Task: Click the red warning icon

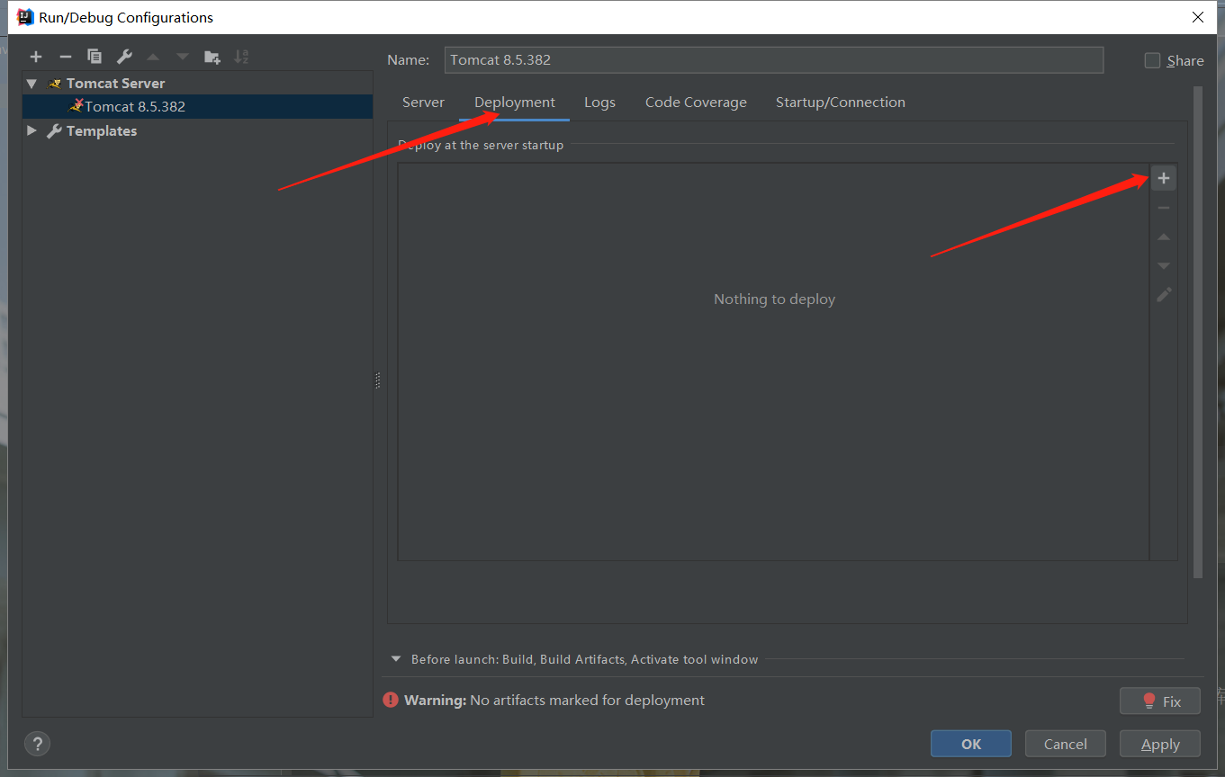Action: click(391, 700)
